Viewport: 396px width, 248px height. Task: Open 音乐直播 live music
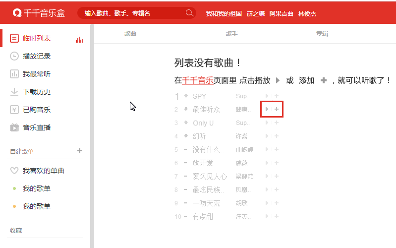pos(36,128)
